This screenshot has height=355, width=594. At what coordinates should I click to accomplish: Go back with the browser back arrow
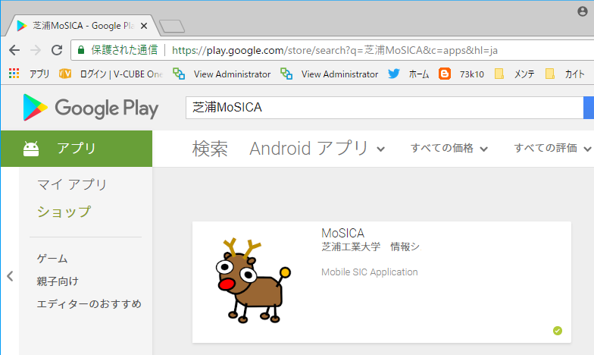point(14,50)
